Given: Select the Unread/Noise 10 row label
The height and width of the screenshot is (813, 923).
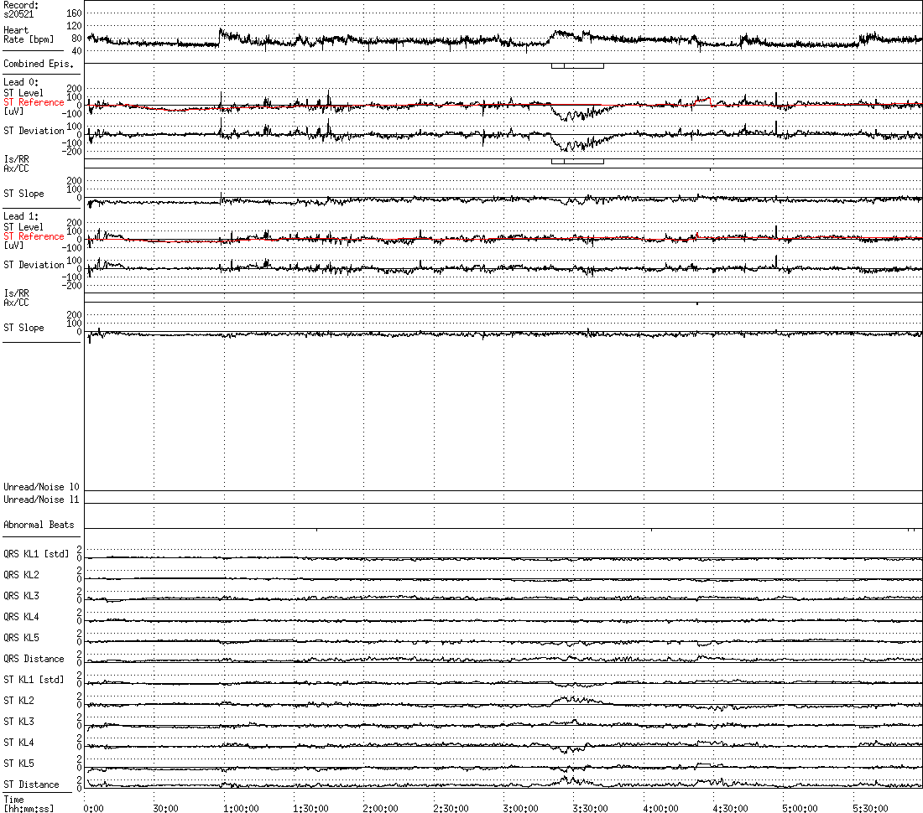Looking at the screenshot, I should coord(41,487).
